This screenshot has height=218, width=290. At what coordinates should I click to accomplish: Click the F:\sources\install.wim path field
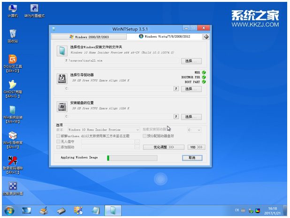(x=122, y=61)
